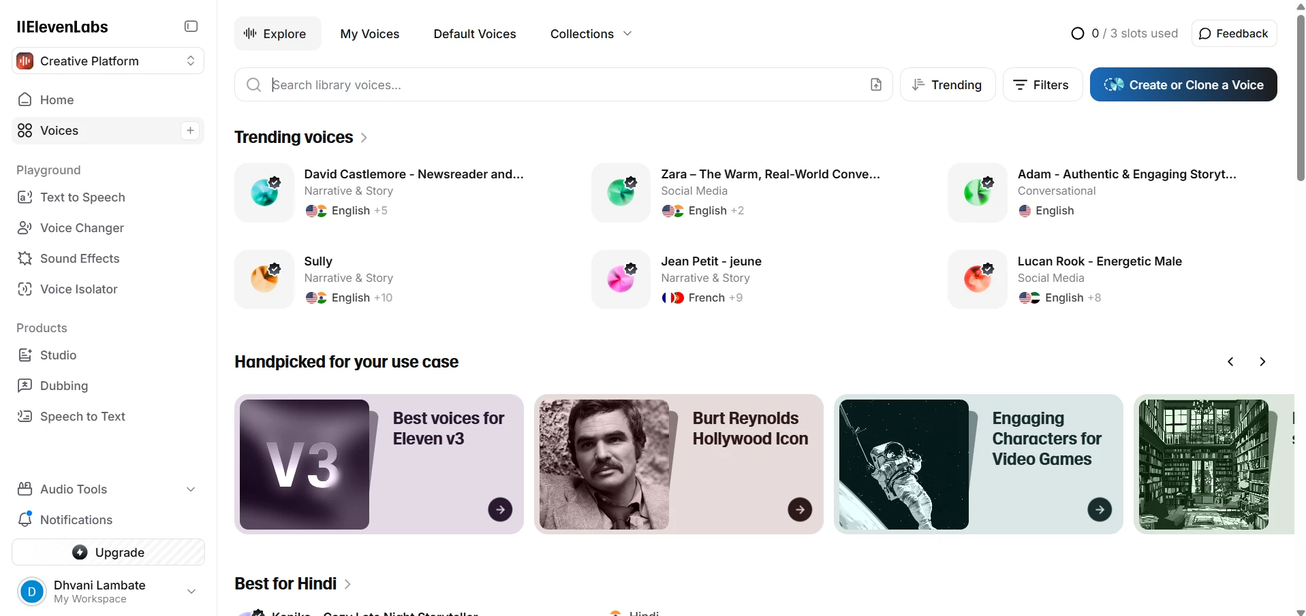Click the Burt Reynolds photo thumbnail
The width and height of the screenshot is (1306, 616).
click(604, 464)
